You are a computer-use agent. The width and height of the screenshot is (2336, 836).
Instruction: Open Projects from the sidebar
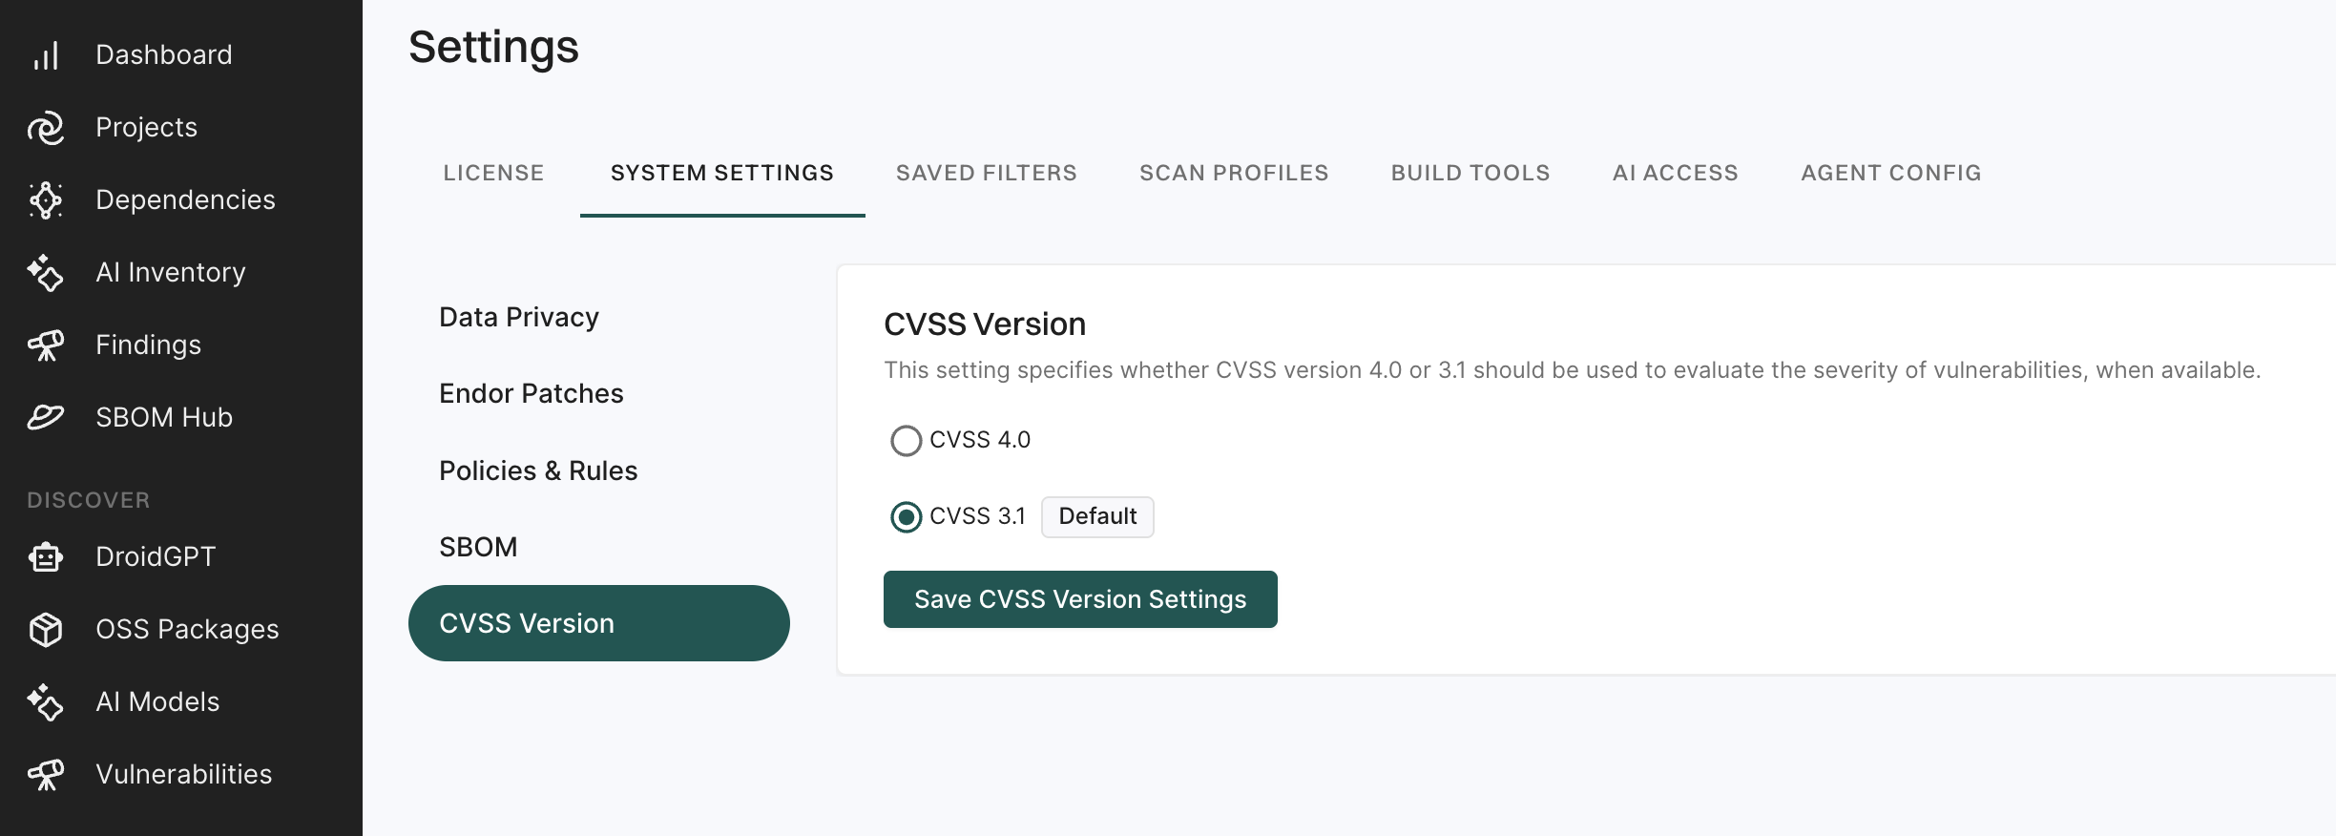[146, 128]
